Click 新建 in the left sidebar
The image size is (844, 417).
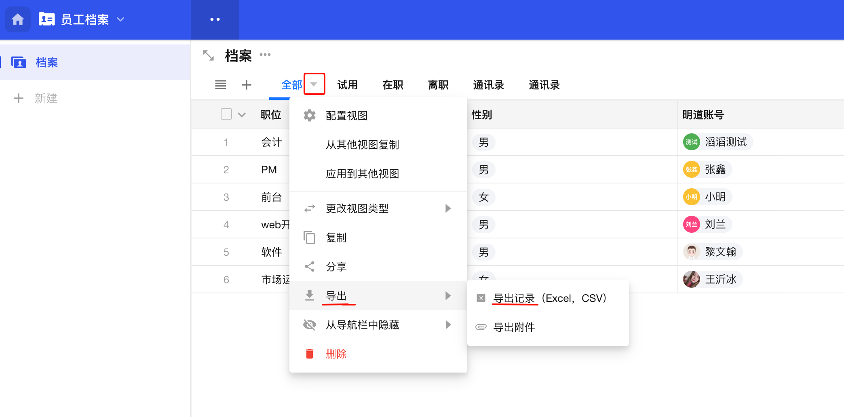point(45,98)
